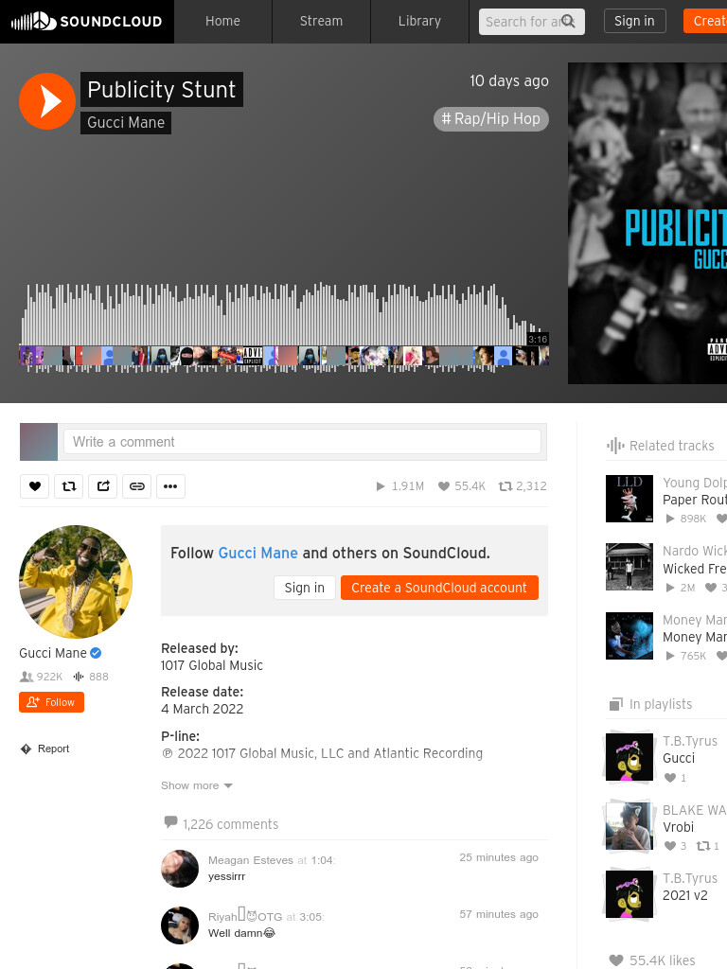
Task: Expand the Show more description
Action: 197,785
